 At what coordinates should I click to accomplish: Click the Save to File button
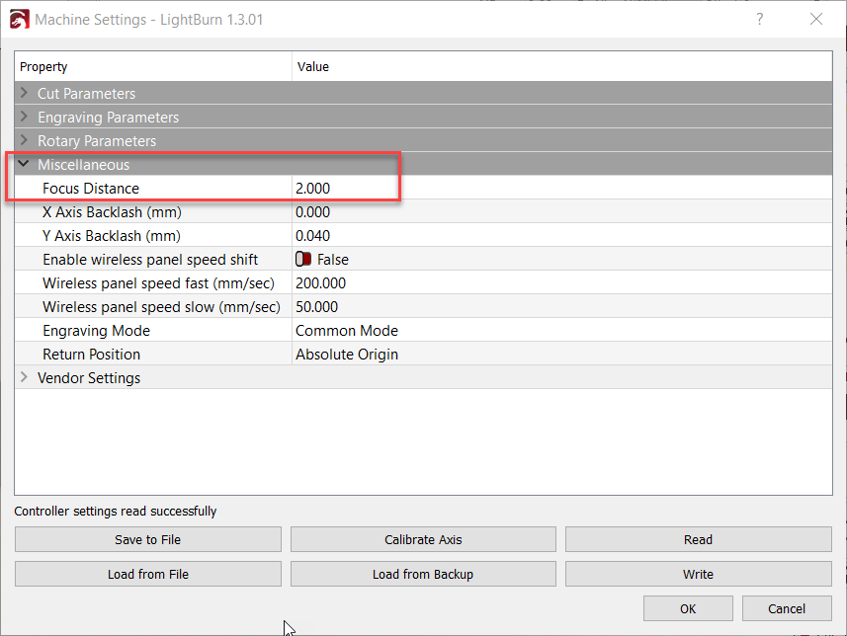(148, 539)
